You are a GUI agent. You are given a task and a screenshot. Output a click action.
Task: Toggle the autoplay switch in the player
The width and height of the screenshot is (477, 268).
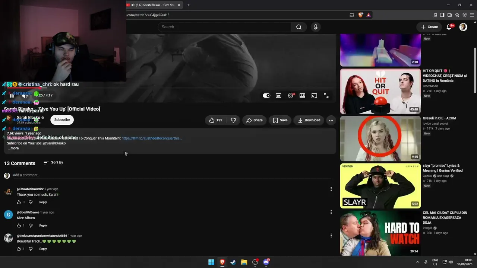[x=266, y=96]
